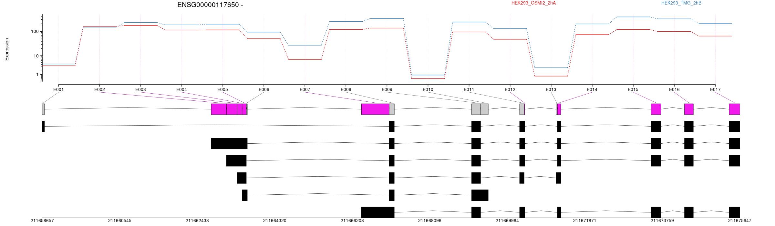Click exon label E014
This screenshot has width=775, height=226.
pyautogui.click(x=592, y=89)
